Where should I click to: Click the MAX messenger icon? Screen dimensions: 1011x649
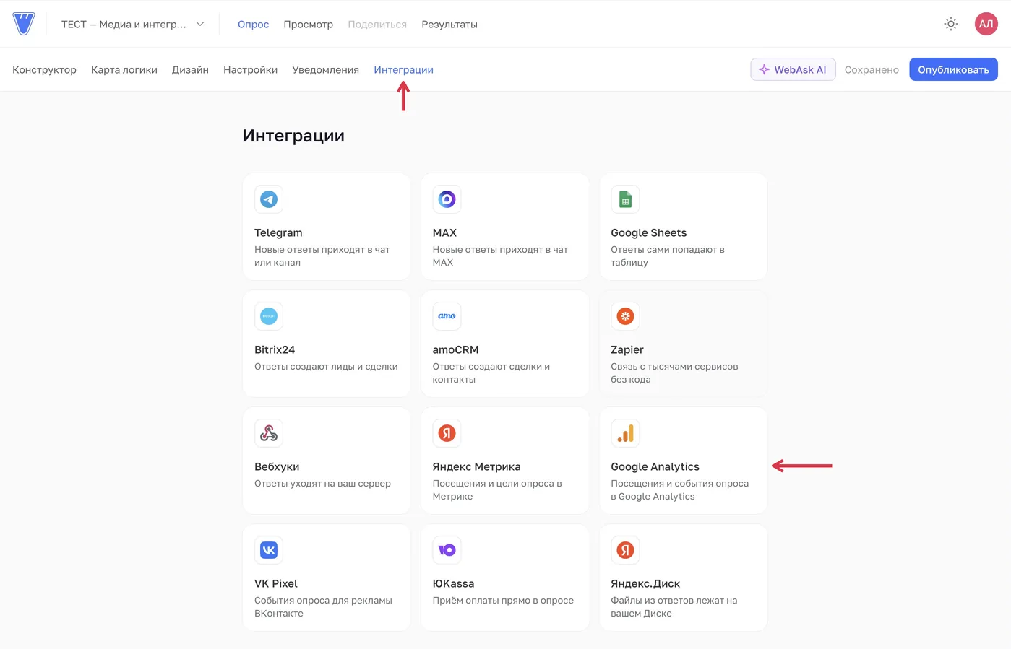[447, 199]
